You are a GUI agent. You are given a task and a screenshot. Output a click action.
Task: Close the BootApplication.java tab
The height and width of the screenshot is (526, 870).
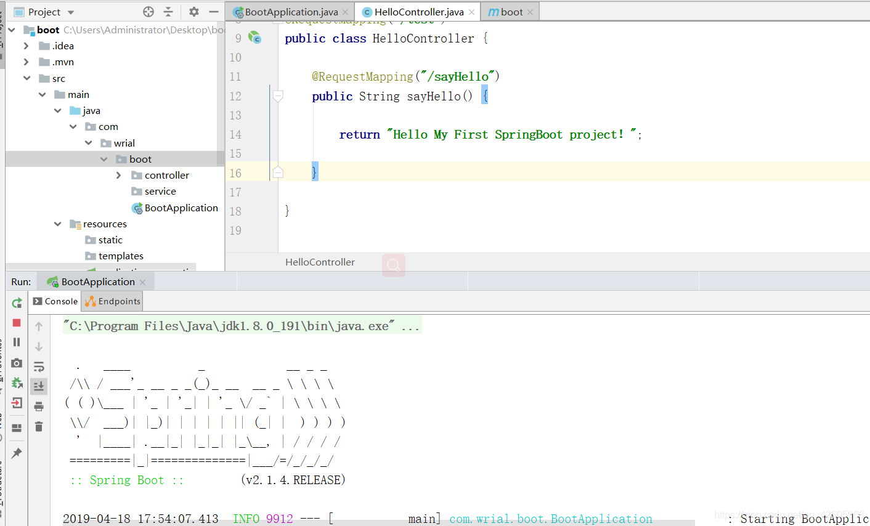[345, 12]
